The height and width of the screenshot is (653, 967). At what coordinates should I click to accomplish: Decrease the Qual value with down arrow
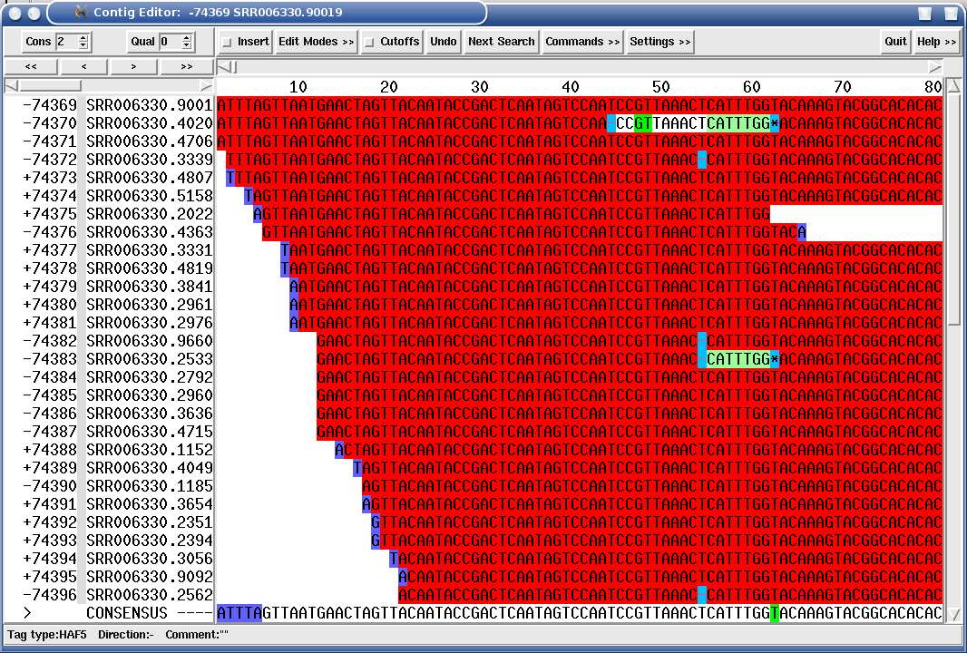[186, 45]
